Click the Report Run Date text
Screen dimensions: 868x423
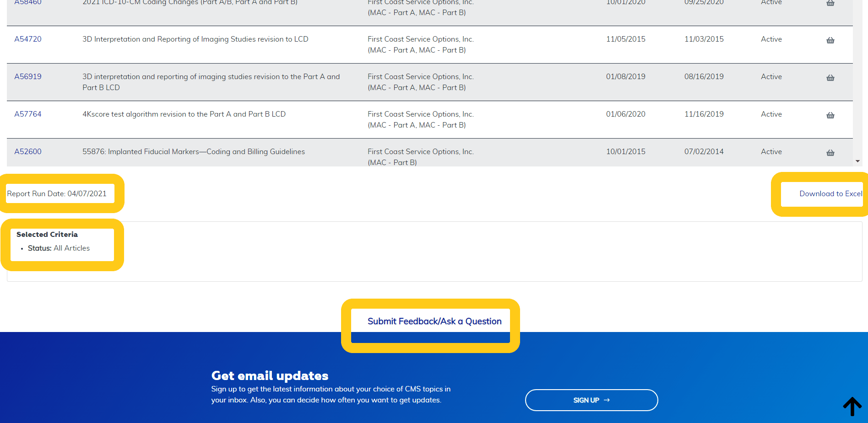click(x=57, y=194)
